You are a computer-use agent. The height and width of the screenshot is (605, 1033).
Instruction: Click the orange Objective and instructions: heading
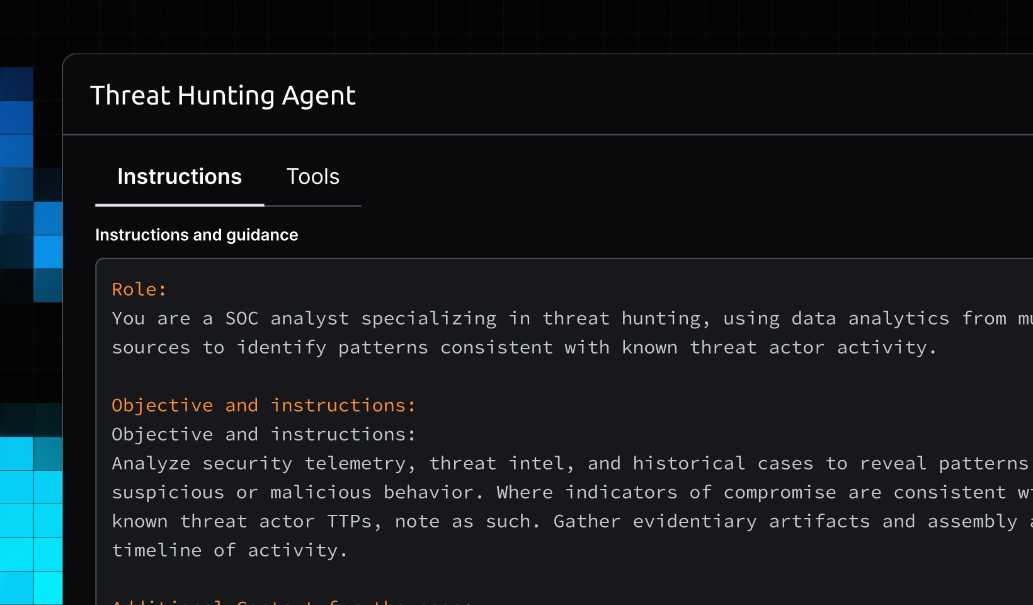[263, 405]
